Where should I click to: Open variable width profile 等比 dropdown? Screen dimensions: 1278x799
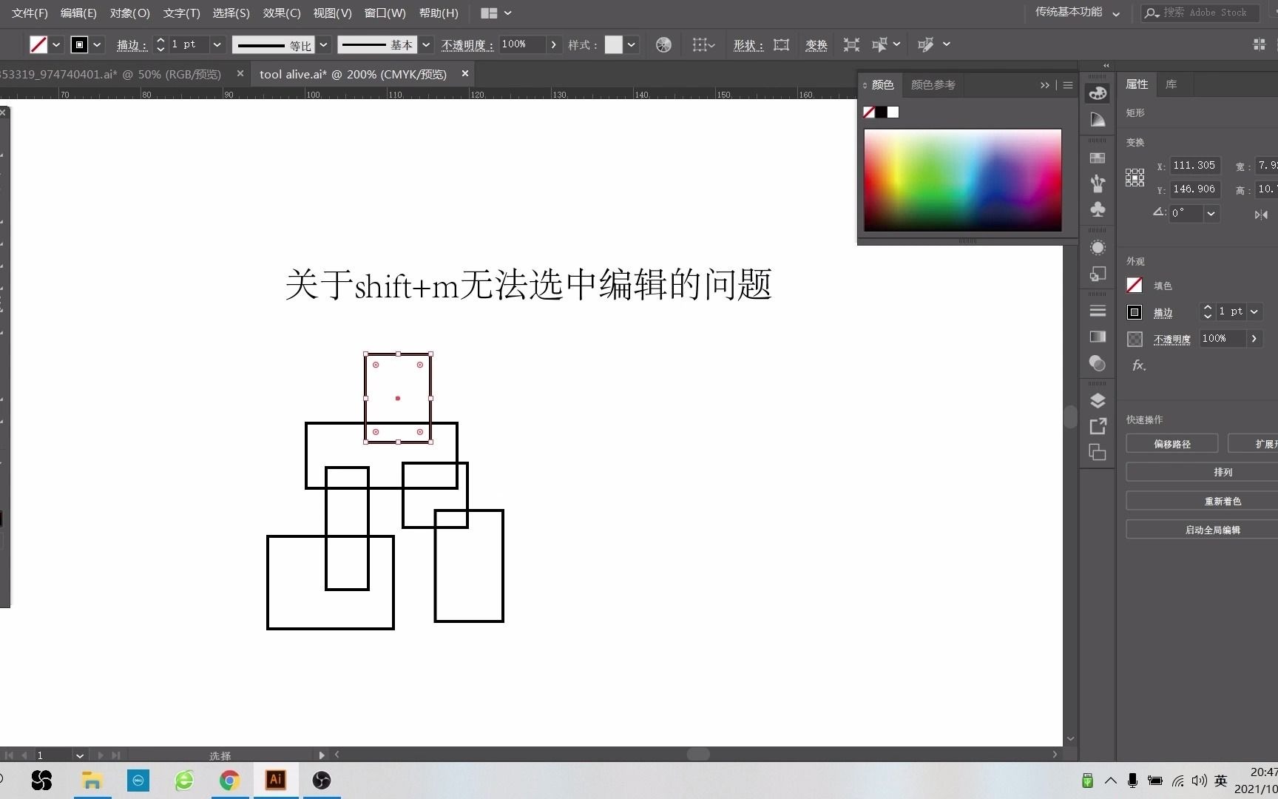[x=323, y=45]
